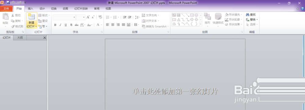Viewport: 305px width, 110px height.
Task: Expand the shapes gallery More button
Action: (201, 24)
